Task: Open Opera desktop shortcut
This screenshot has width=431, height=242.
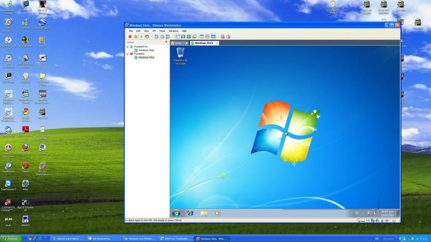Action: coord(26,167)
